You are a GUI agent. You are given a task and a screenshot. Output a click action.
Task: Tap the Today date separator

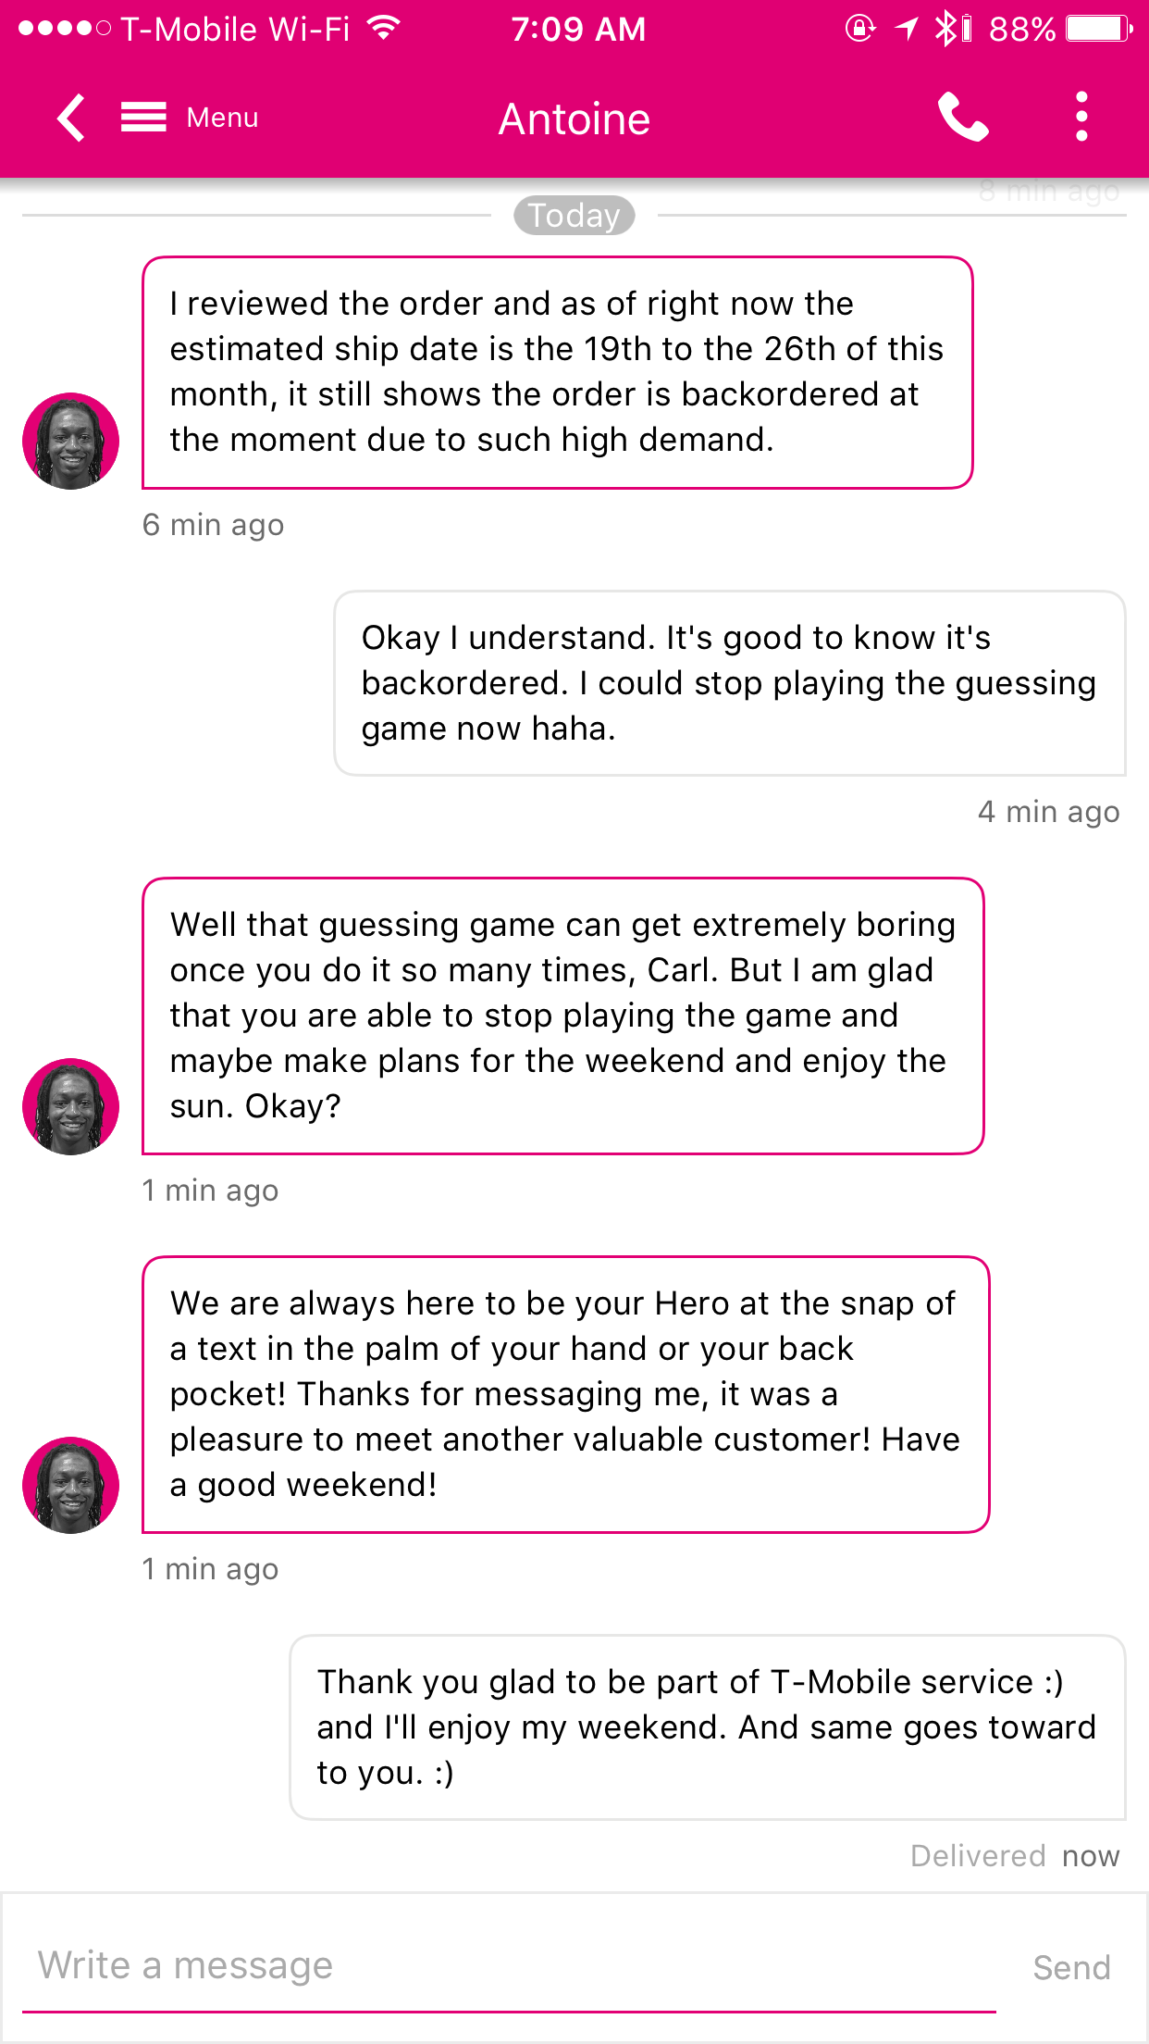point(574,216)
